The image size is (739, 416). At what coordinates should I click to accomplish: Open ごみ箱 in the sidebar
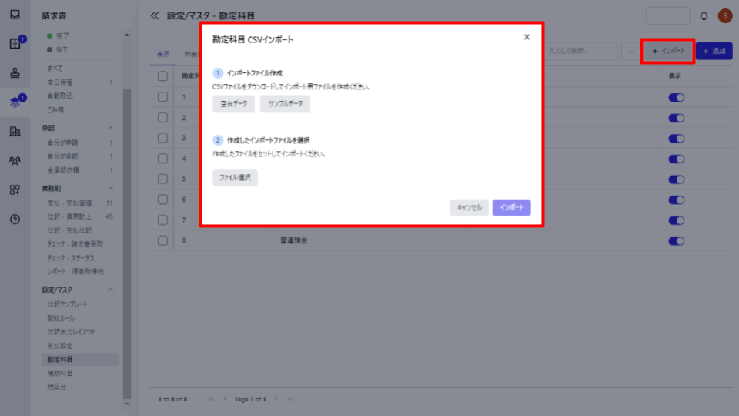tap(55, 109)
